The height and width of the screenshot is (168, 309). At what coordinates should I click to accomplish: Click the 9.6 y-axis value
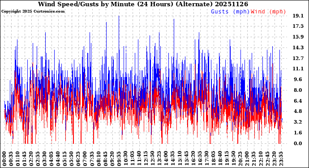click(x=298, y=79)
